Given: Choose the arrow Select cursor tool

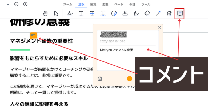Looking at the screenshot, I should pos(56,13).
